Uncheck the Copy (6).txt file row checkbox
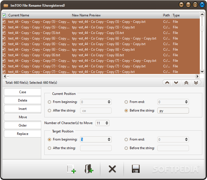207x180 pixels. tap(4, 55)
